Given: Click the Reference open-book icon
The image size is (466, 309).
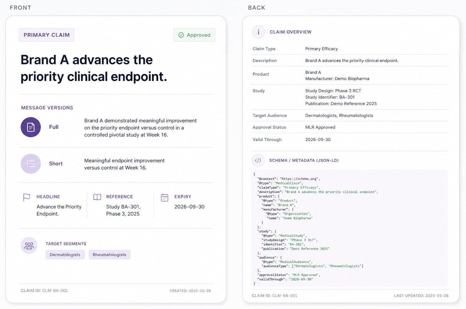Looking at the screenshot, I should click(x=97, y=197).
